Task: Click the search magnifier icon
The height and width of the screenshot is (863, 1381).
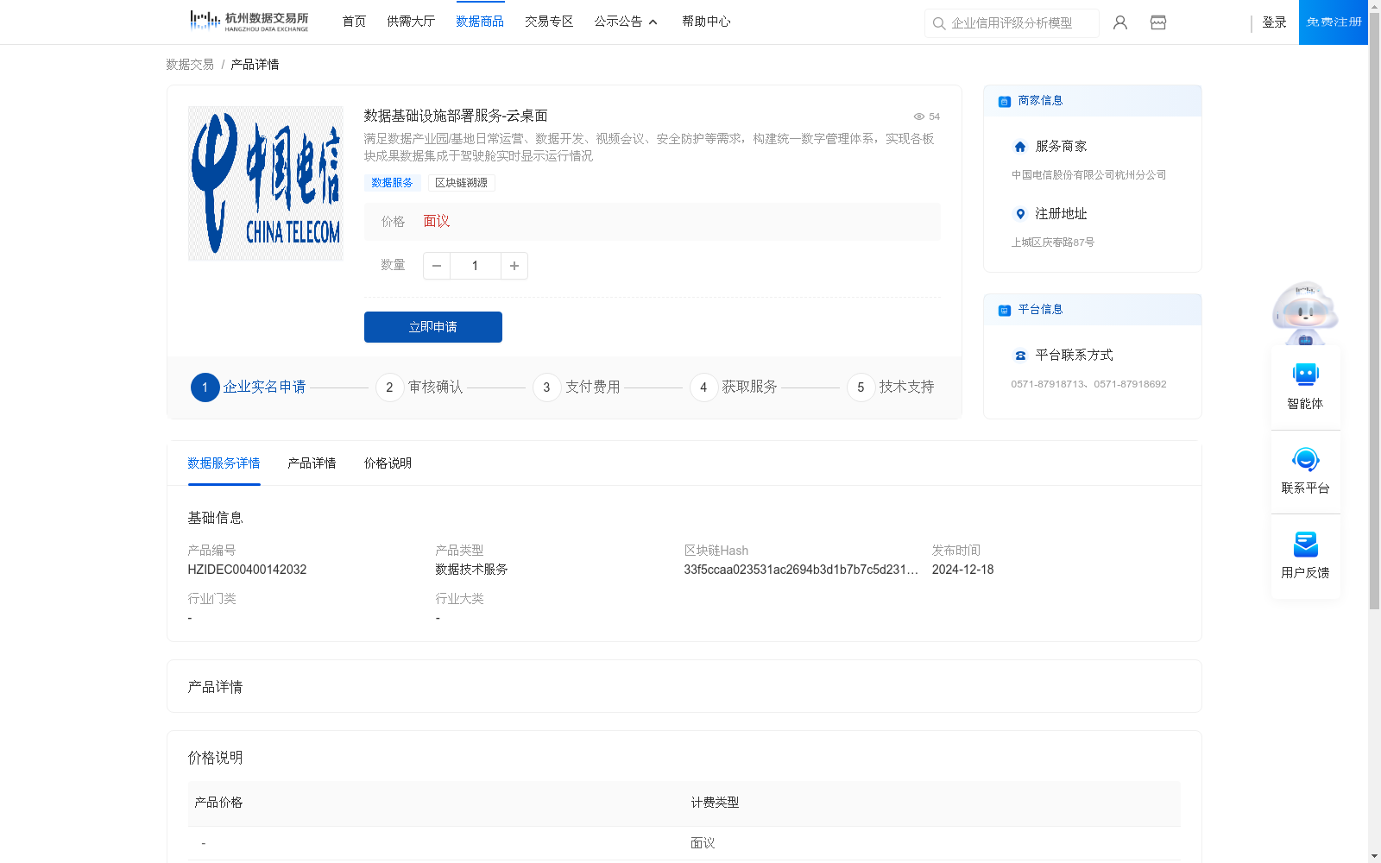Action: (939, 23)
